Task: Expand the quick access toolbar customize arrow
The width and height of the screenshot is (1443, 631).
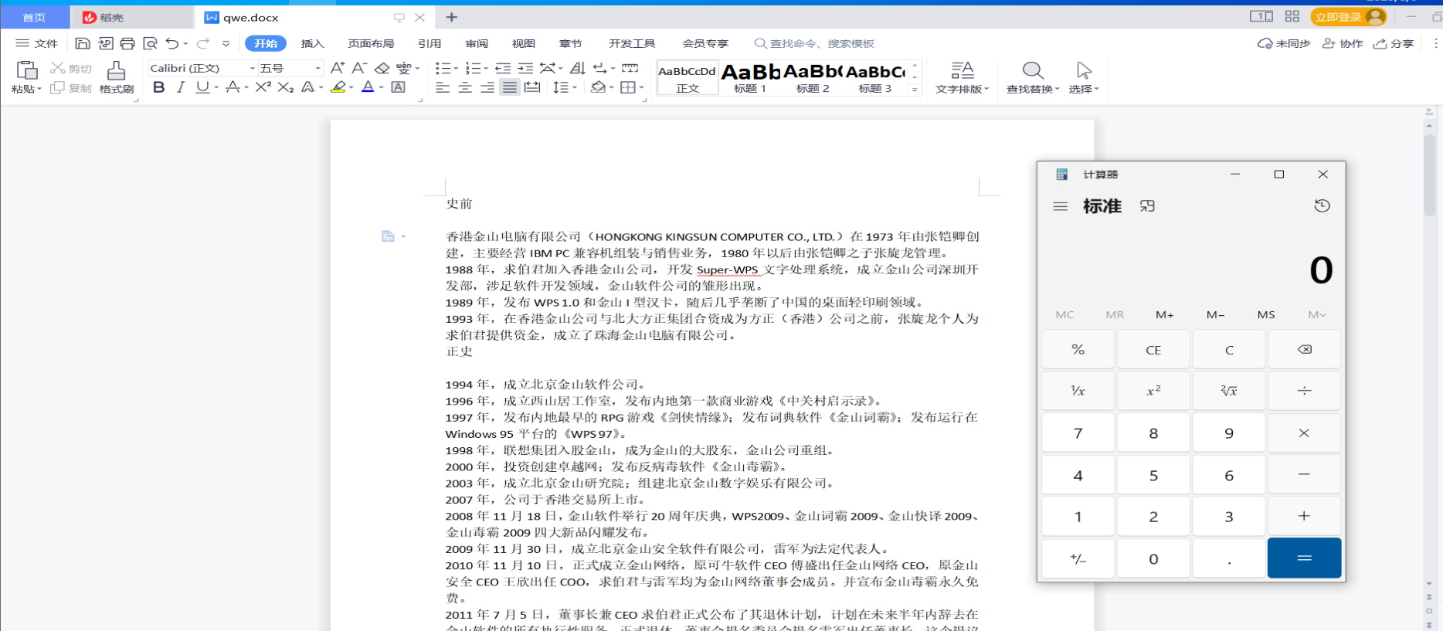Action: tap(226, 43)
